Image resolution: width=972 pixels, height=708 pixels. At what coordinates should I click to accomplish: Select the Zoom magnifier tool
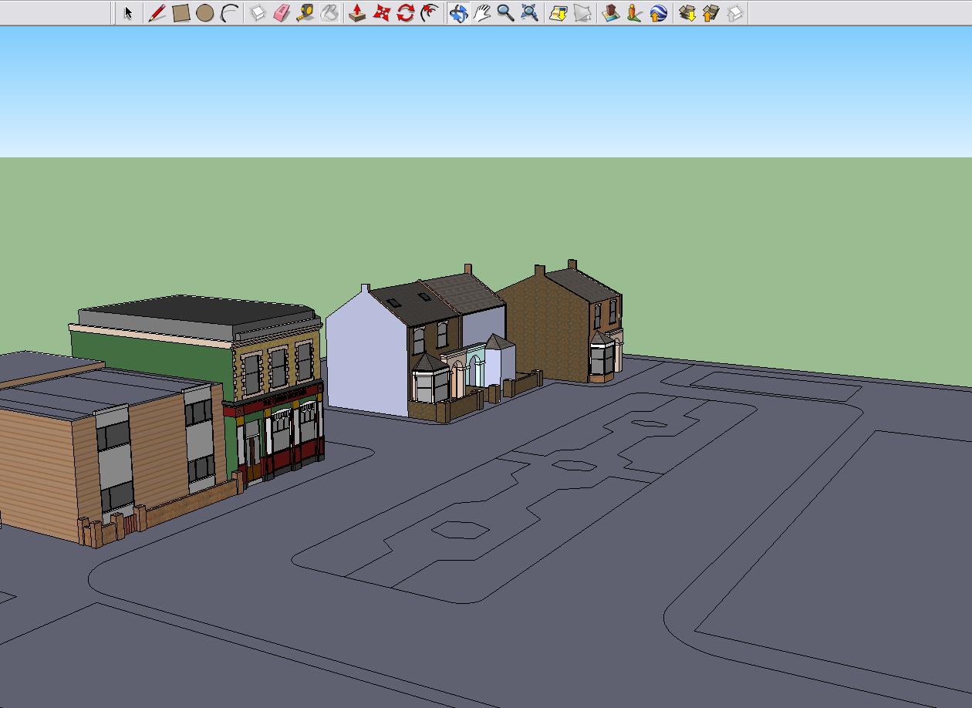tap(505, 13)
